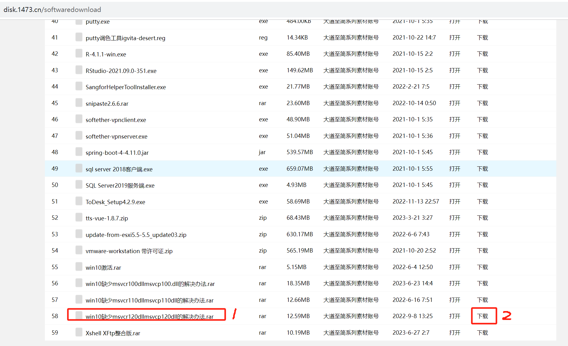Select file name ToDesk_Setup4.2.9.exe
The width and height of the screenshot is (568, 346).
(x=116, y=202)
